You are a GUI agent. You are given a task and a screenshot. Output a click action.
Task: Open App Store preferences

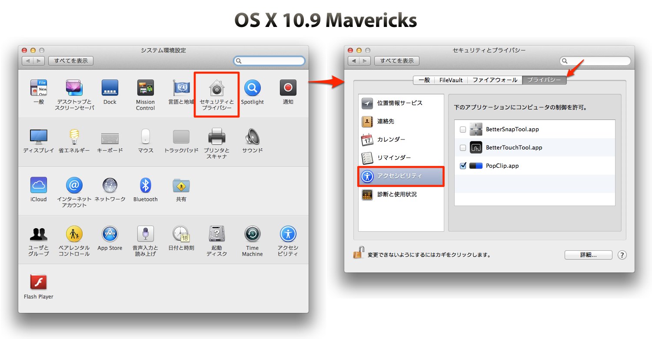[x=110, y=234]
